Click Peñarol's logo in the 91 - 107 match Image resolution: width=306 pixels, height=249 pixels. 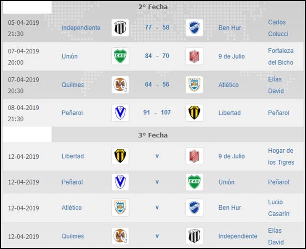[120, 113]
